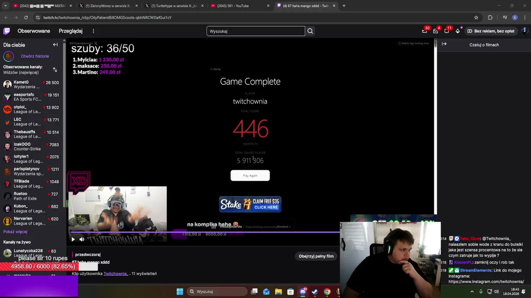Click the Twitch search field

(x=256, y=31)
